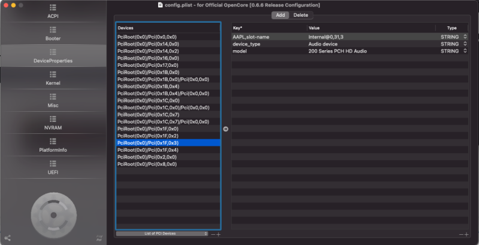Click the share icon in sidebar
This screenshot has height=245, width=479.
pos(8,238)
